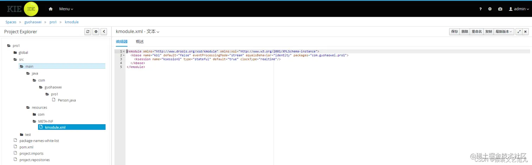Image resolution: width=532 pixels, height=165 pixels.
Task: Select the main folder
Action: [x=62, y=66]
